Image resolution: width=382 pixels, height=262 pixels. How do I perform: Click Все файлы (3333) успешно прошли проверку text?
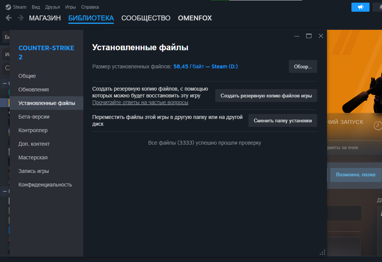pos(205,143)
